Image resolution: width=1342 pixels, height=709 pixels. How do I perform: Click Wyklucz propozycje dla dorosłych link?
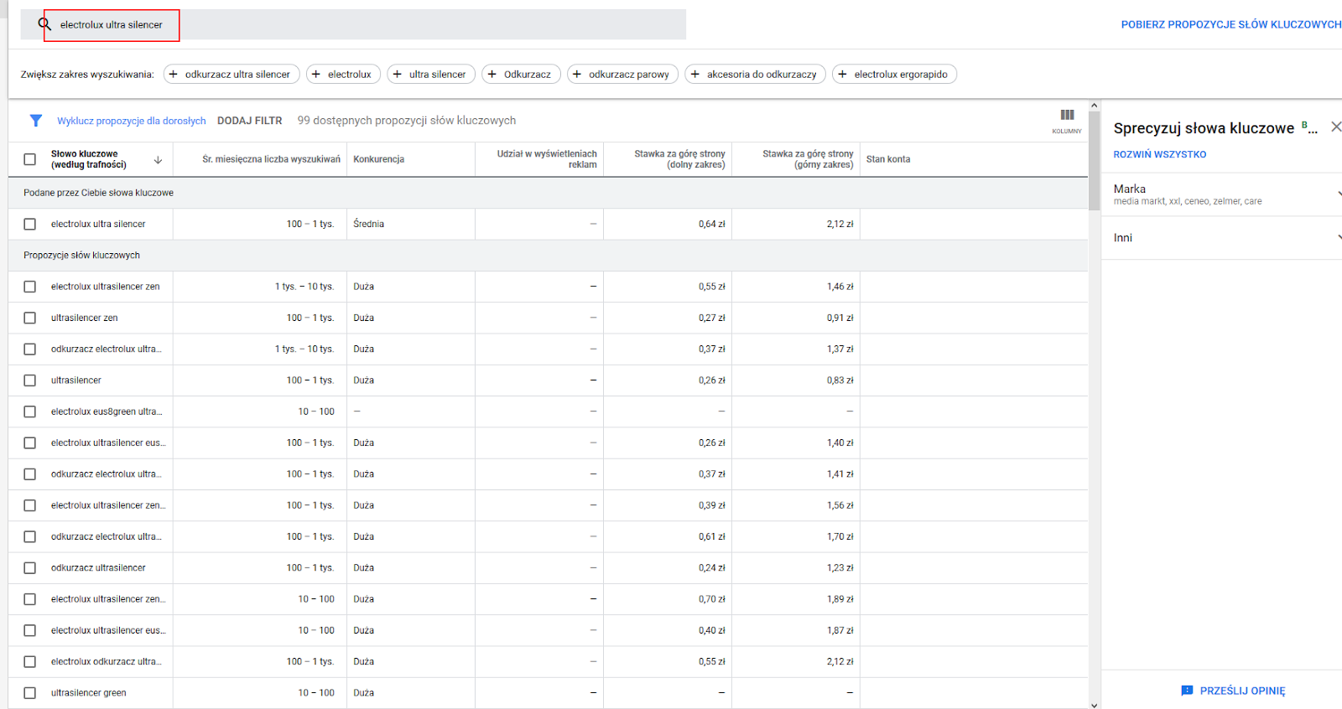pyautogui.click(x=132, y=121)
